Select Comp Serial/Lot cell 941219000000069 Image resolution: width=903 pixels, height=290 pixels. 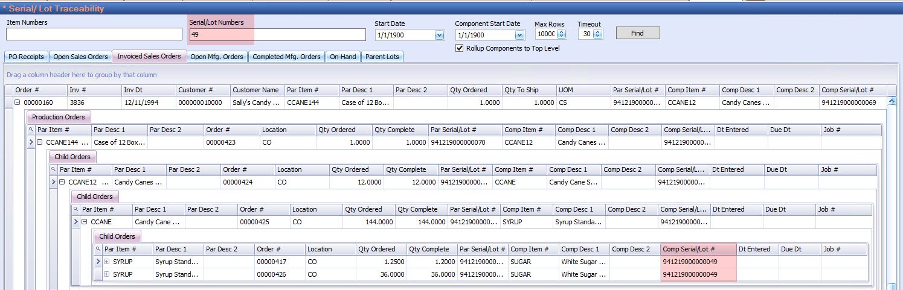click(x=853, y=102)
